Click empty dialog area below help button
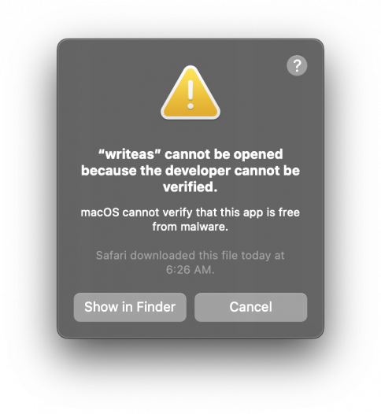The width and height of the screenshot is (381, 414). tap(297, 111)
